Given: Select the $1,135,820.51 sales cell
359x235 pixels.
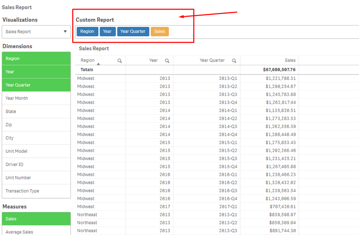Looking at the screenshot, I should pyautogui.click(x=281, y=110).
